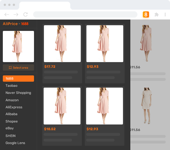The image size is (170, 150).
Task: Click the $18.52 price label
Action: 50,129
